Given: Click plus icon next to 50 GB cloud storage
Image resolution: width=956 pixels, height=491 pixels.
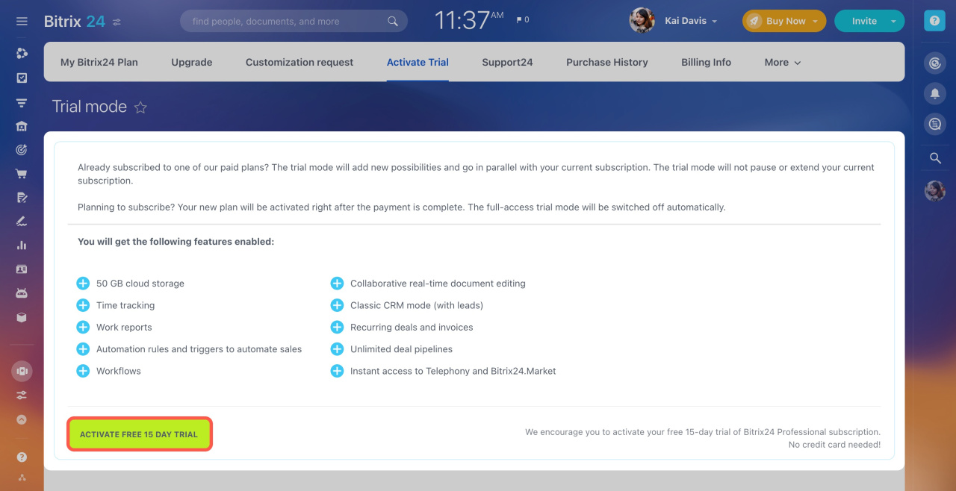Looking at the screenshot, I should [x=83, y=284].
